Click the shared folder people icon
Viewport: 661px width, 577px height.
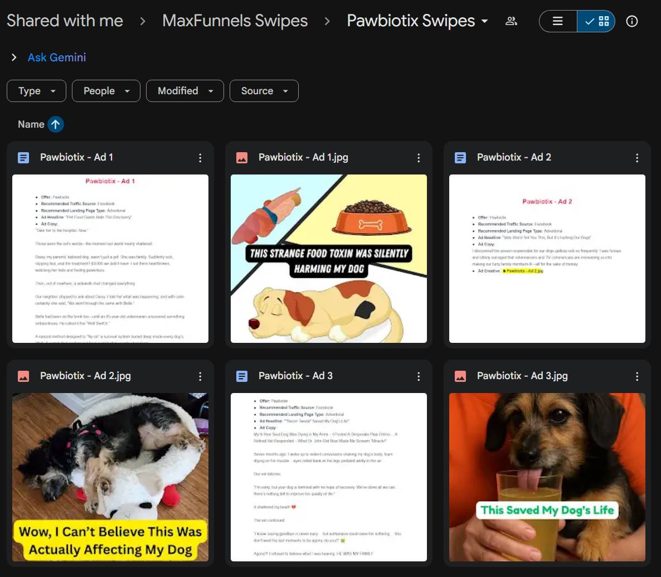[511, 21]
